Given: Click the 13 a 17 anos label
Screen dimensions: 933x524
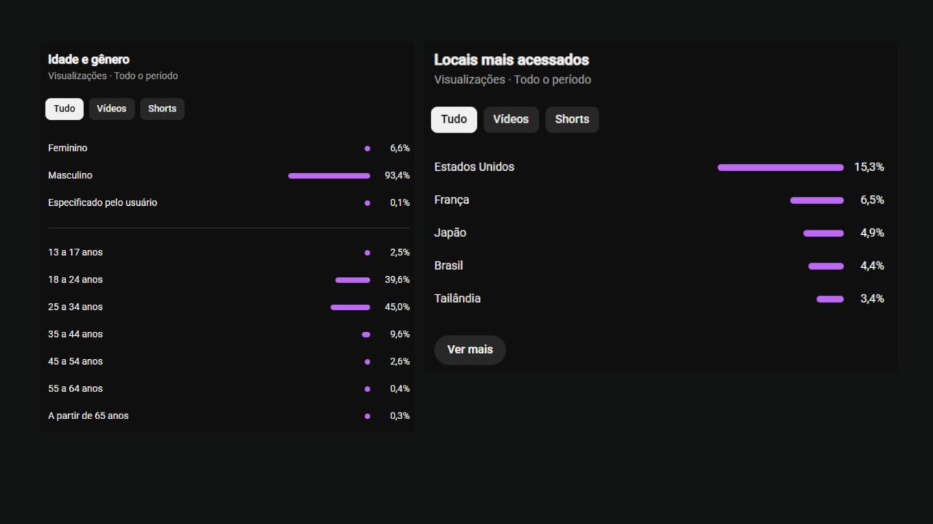Looking at the screenshot, I should click(x=75, y=252).
